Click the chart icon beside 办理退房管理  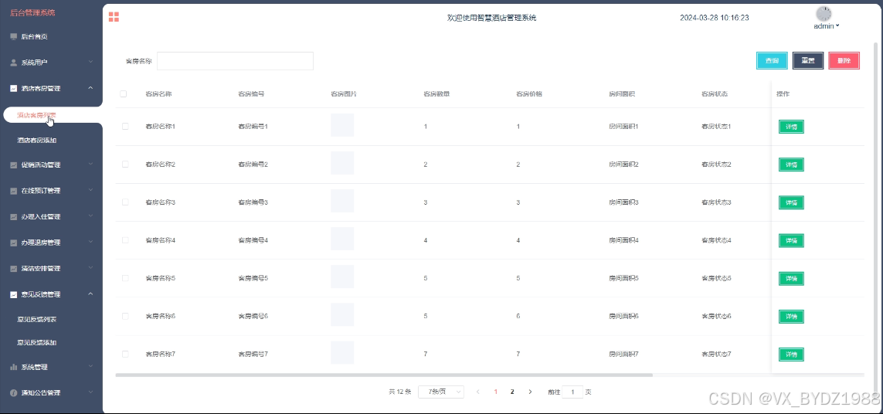pyautogui.click(x=14, y=243)
